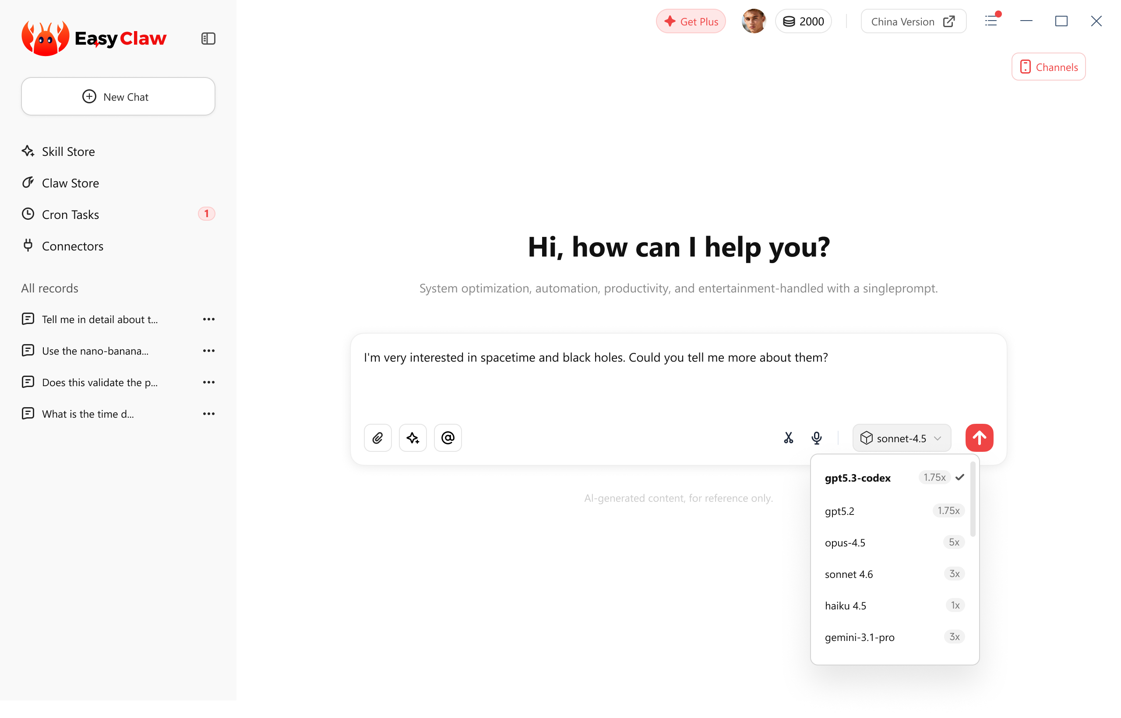Toggle the sonnet-4.5 model dropdown
The width and height of the screenshot is (1121, 718).
pyautogui.click(x=901, y=438)
